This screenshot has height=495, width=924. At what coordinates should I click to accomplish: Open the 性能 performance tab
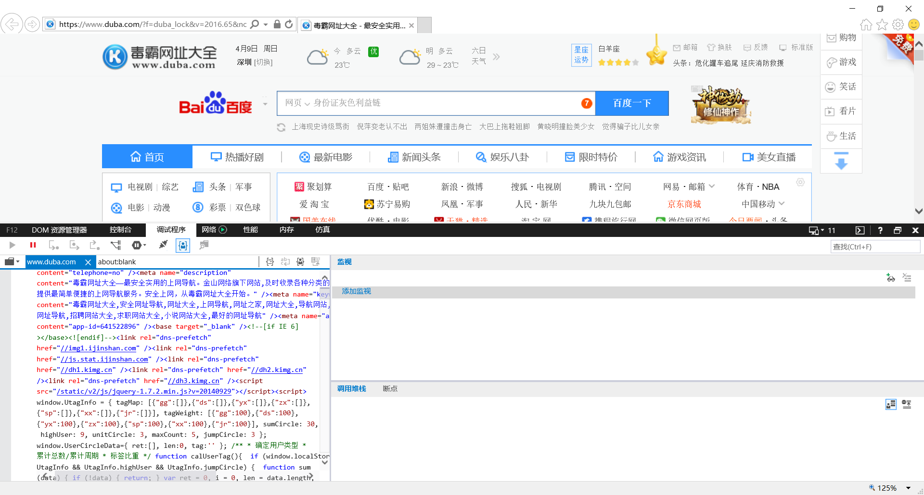250,230
